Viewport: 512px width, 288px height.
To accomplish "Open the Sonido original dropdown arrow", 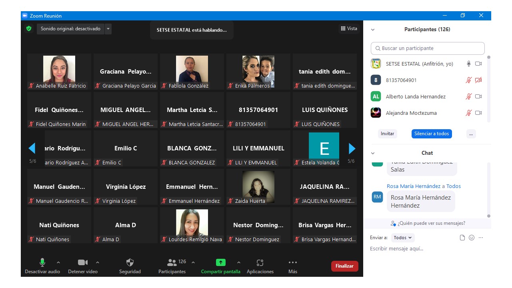I will coord(108,29).
